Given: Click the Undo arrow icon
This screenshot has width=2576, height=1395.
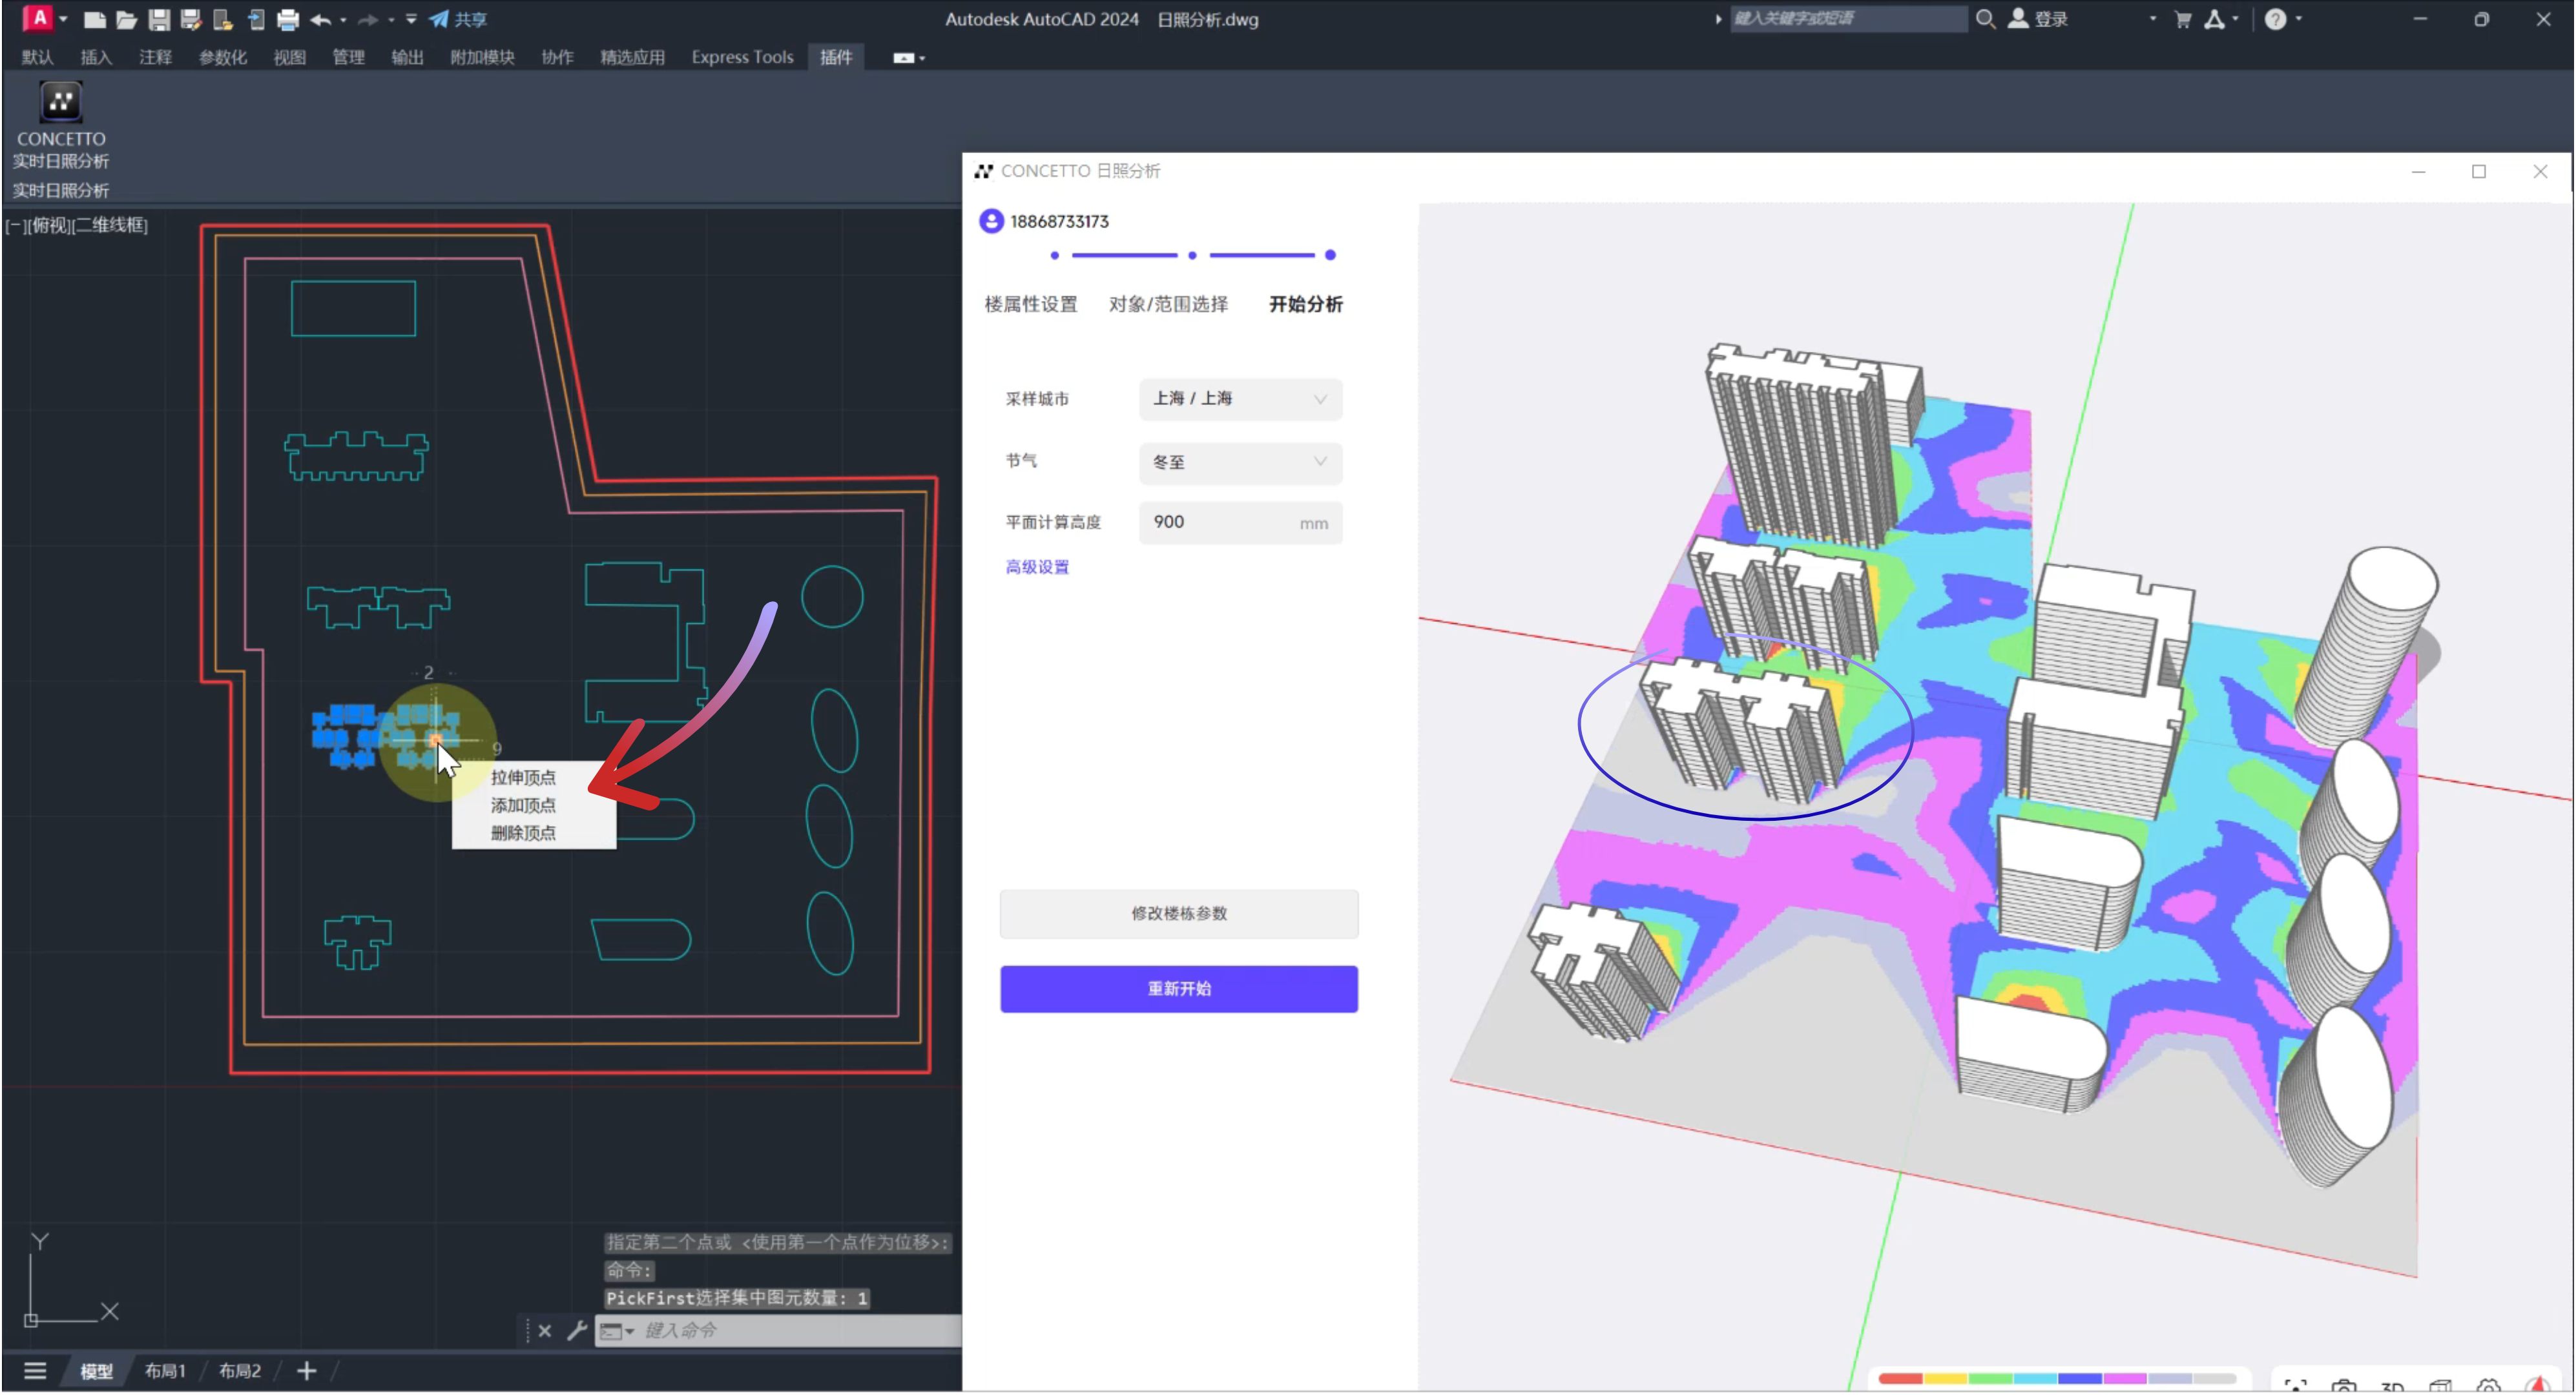Looking at the screenshot, I should [x=320, y=19].
